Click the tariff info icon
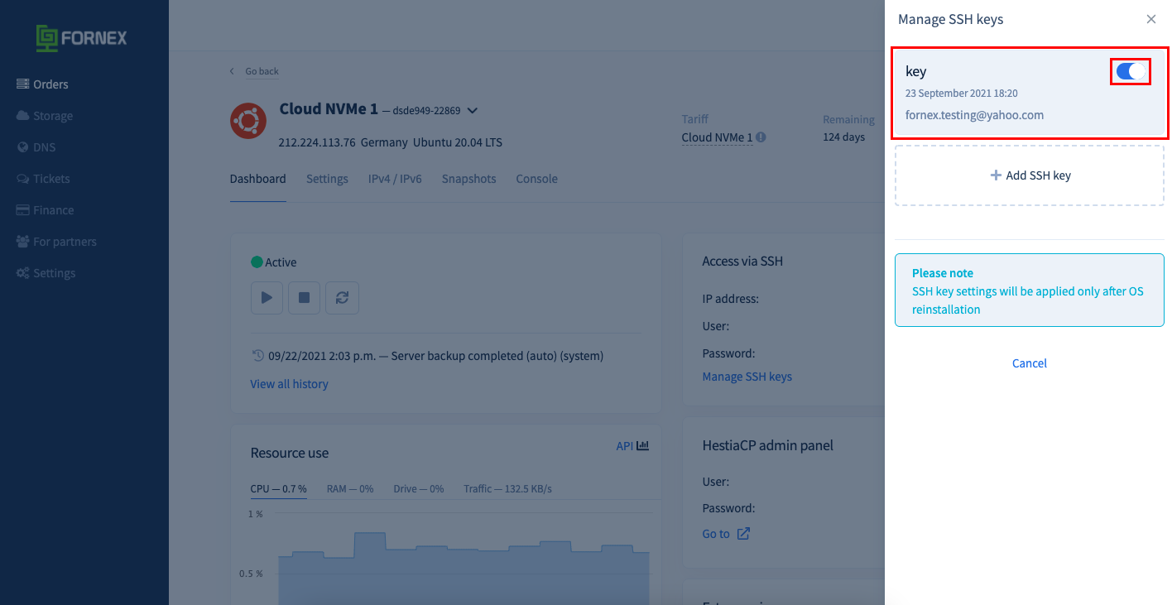The image size is (1172, 605). [761, 137]
